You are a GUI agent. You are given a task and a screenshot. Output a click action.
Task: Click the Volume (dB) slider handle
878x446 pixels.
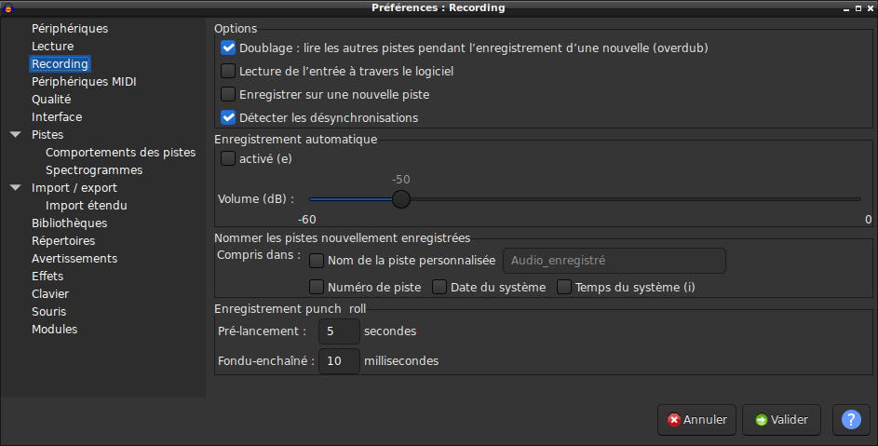point(401,199)
